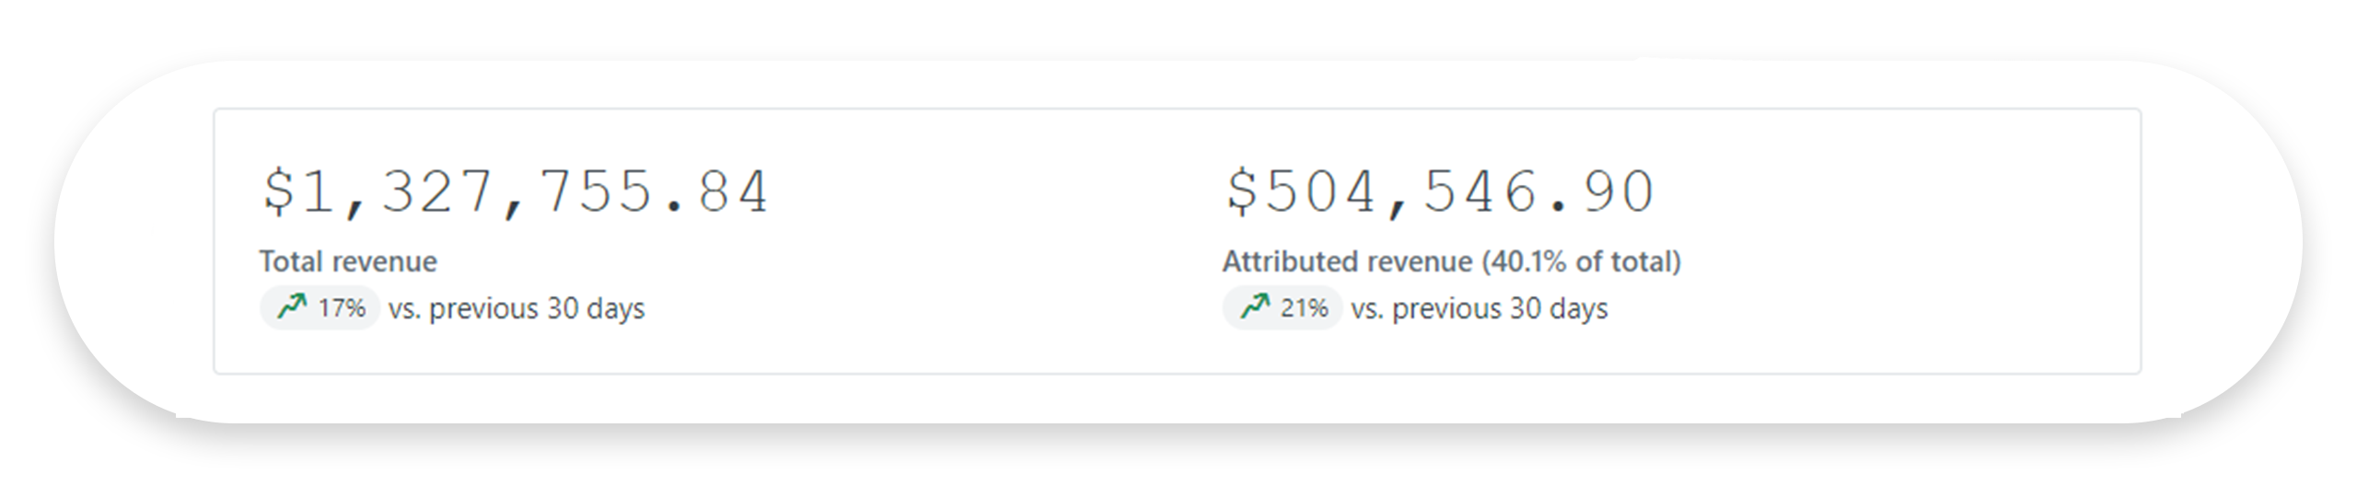Click the green trend arrow beside 21%
Screen dimensions: 2357x497
[1254, 306]
